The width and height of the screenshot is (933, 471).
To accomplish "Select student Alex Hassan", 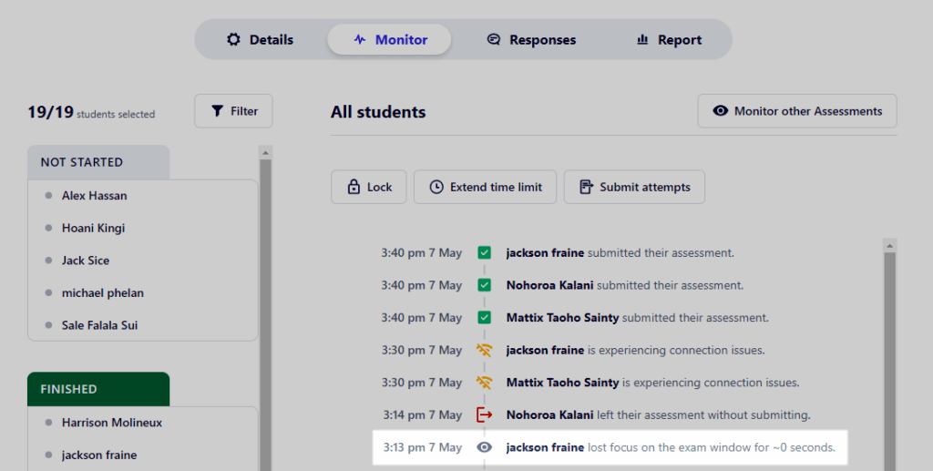I will [x=94, y=196].
